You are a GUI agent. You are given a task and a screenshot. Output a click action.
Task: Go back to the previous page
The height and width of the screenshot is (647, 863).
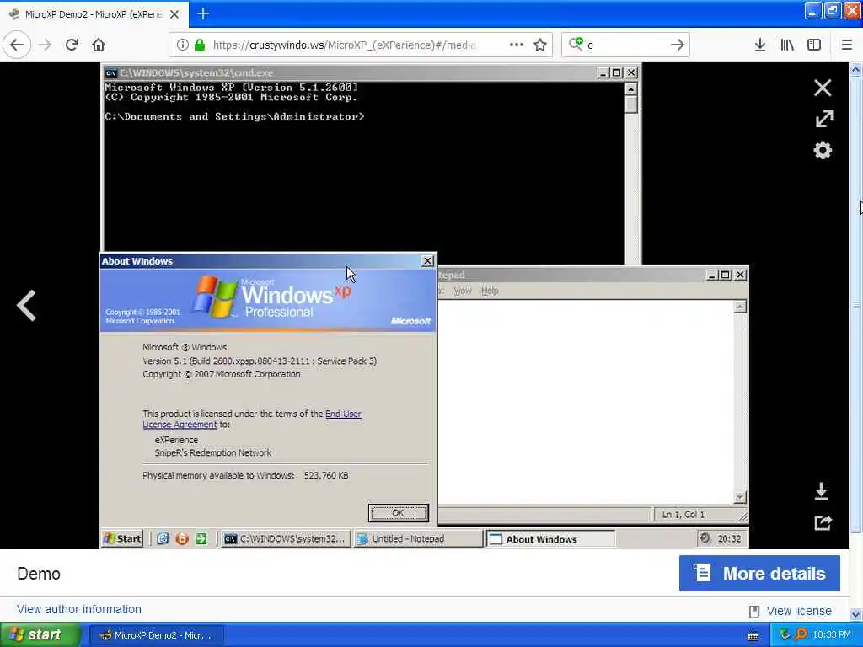[17, 45]
